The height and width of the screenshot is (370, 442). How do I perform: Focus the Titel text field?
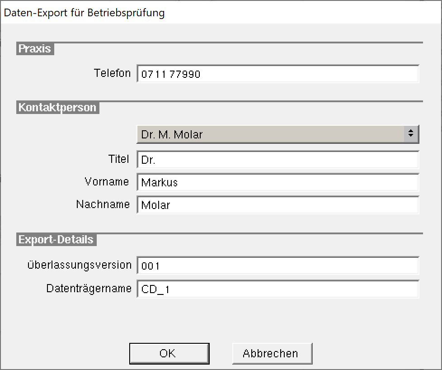277,160
